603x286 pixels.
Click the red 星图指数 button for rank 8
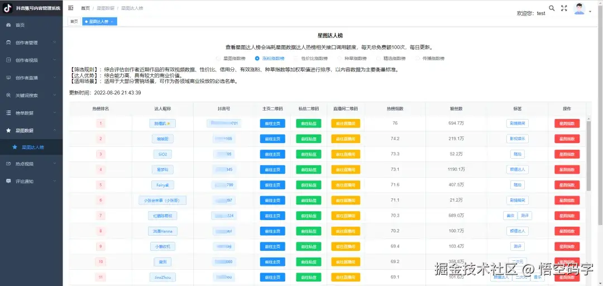(x=567, y=231)
